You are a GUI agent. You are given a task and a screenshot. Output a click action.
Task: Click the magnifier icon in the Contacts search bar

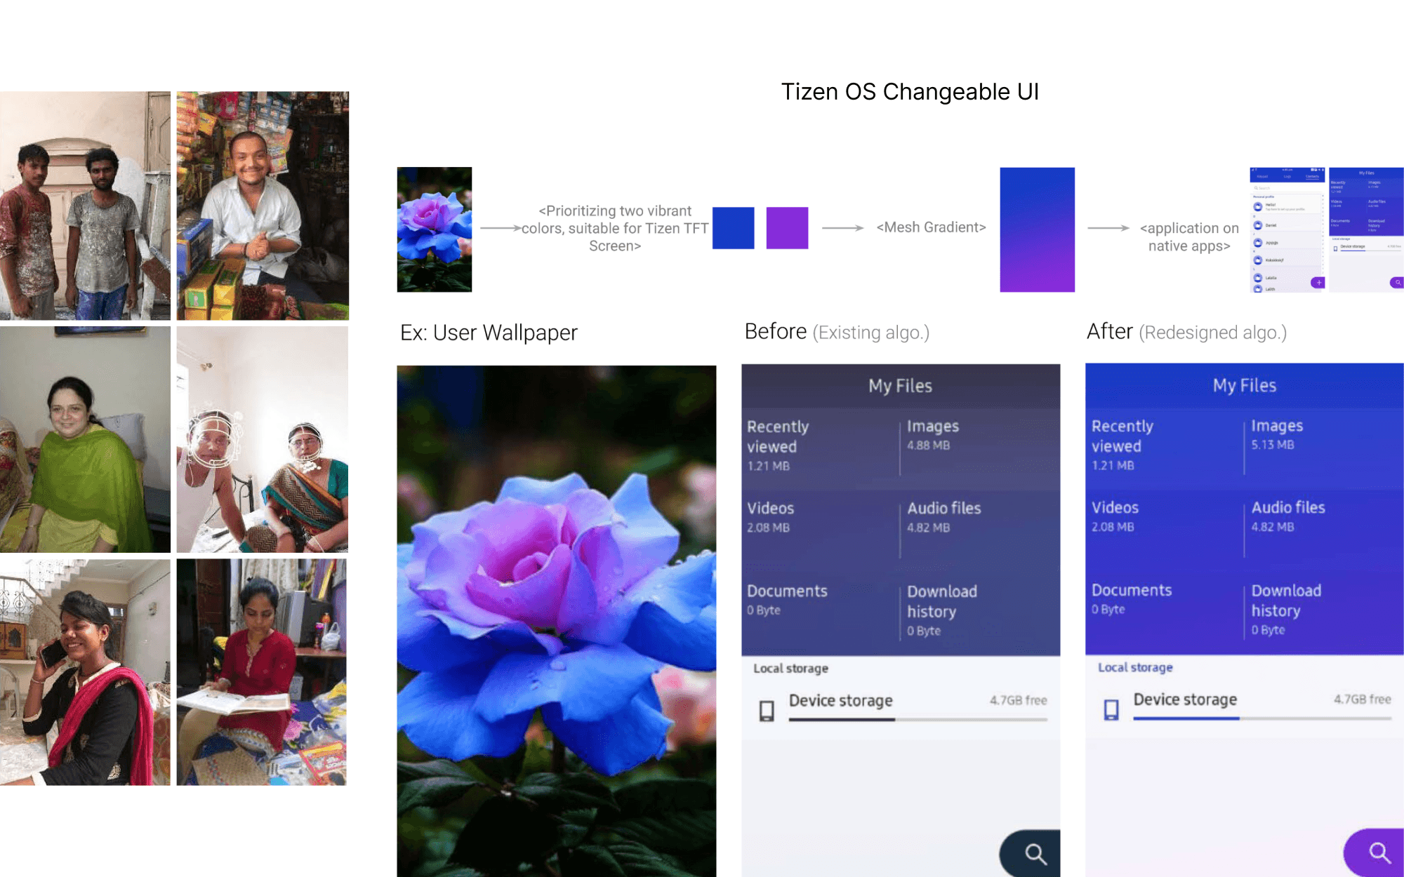1256,188
